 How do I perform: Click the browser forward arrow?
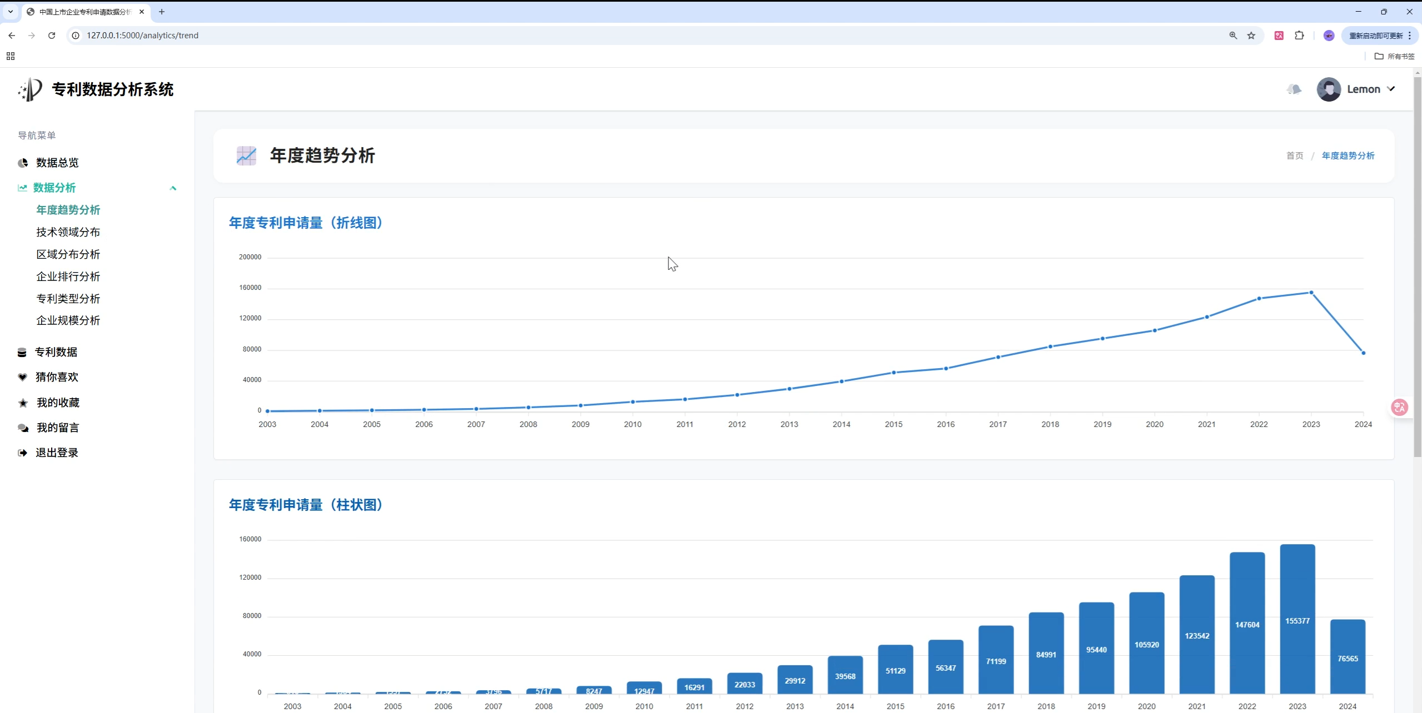click(x=32, y=36)
